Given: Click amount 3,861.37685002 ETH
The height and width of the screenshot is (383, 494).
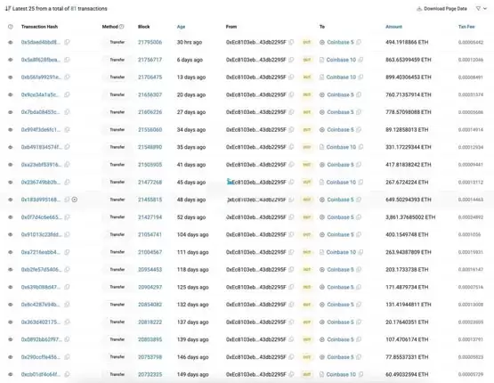Looking at the screenshot, I should point(410,217).
